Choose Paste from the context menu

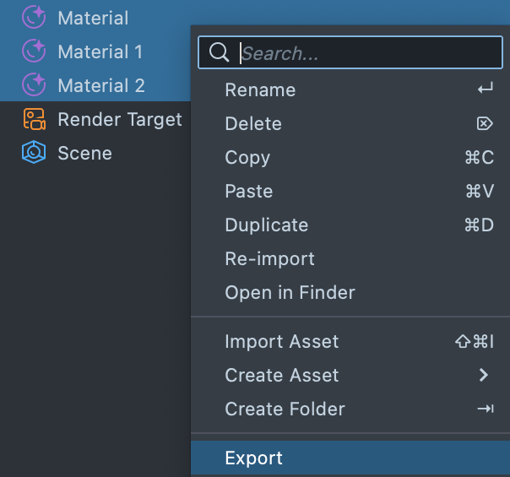coord(247,191)
